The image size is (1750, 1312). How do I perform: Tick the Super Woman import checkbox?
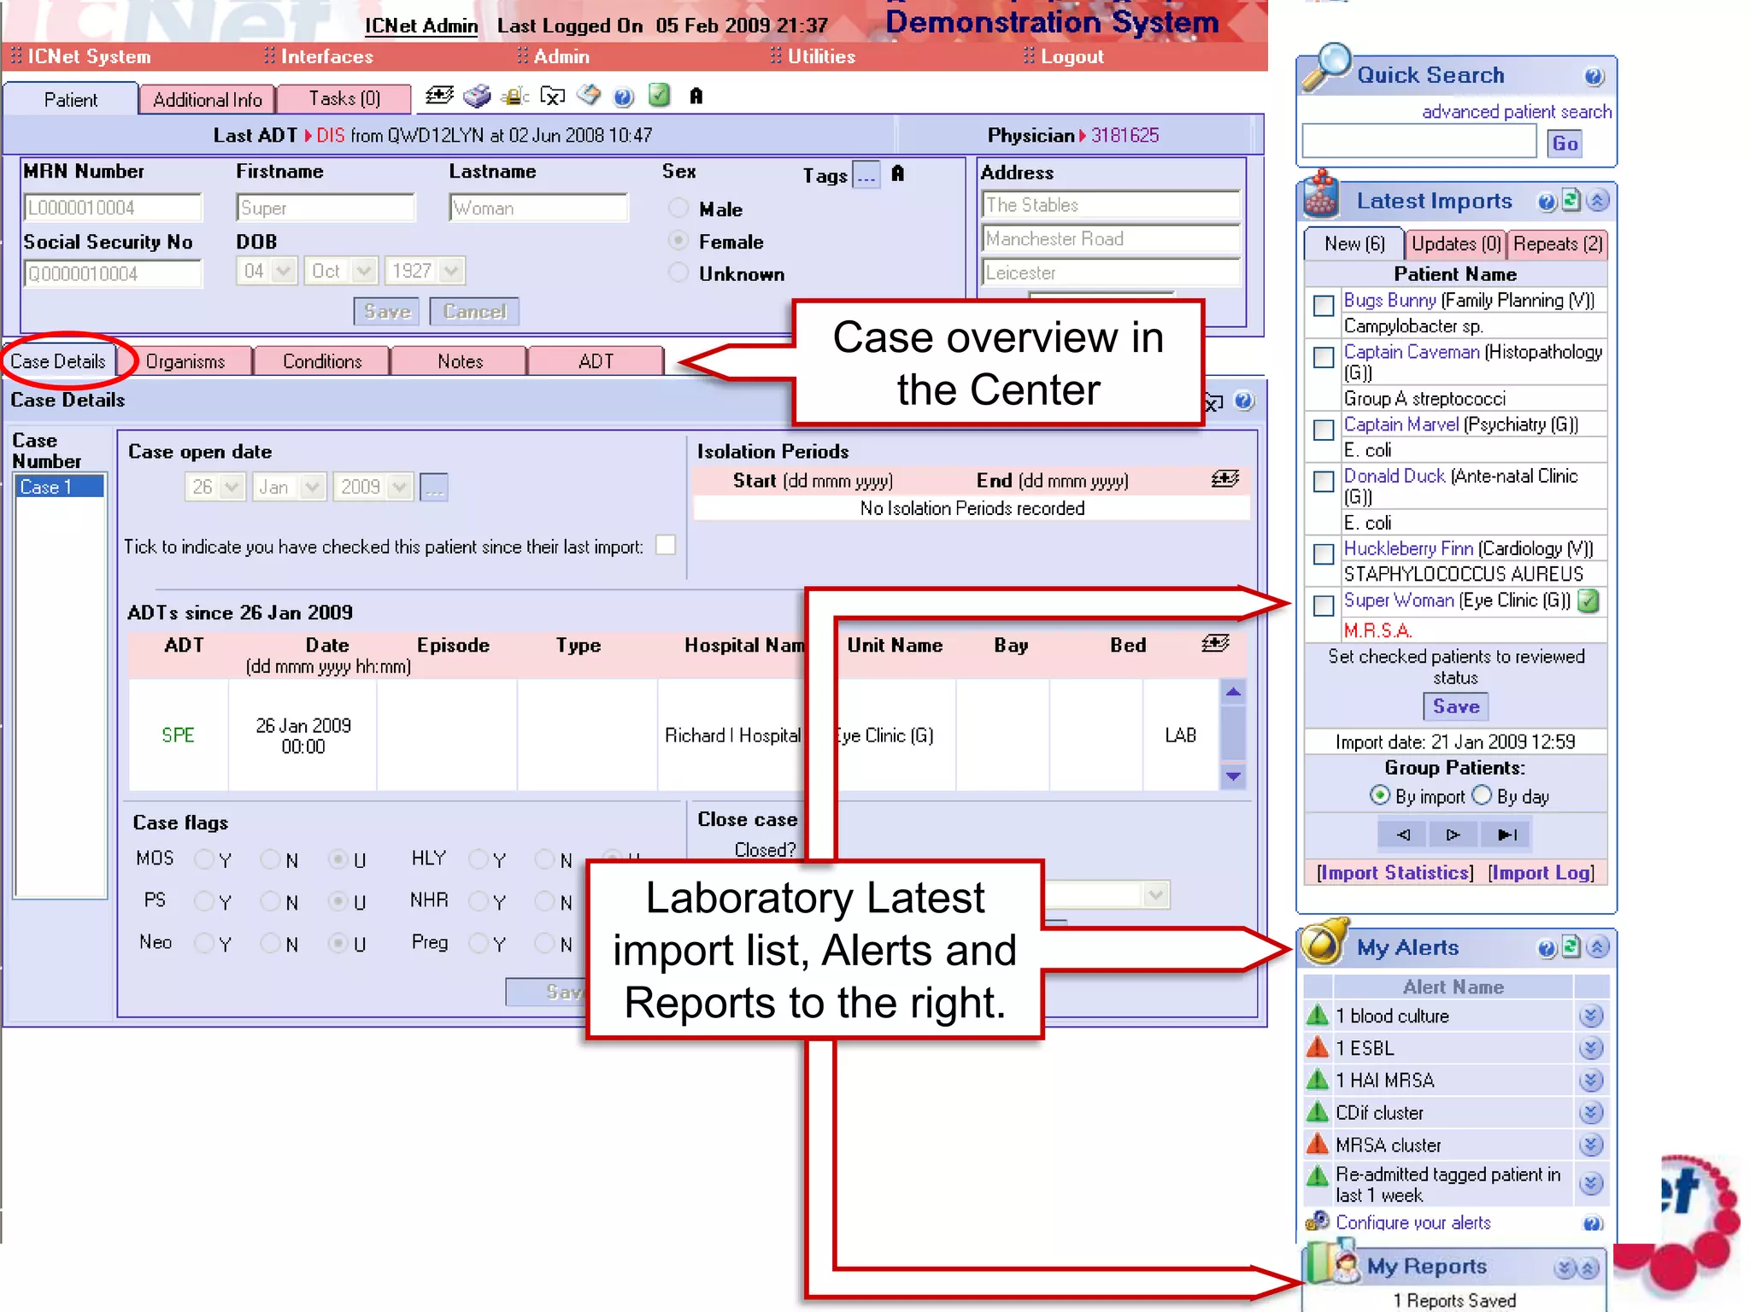click(1324, 606)
